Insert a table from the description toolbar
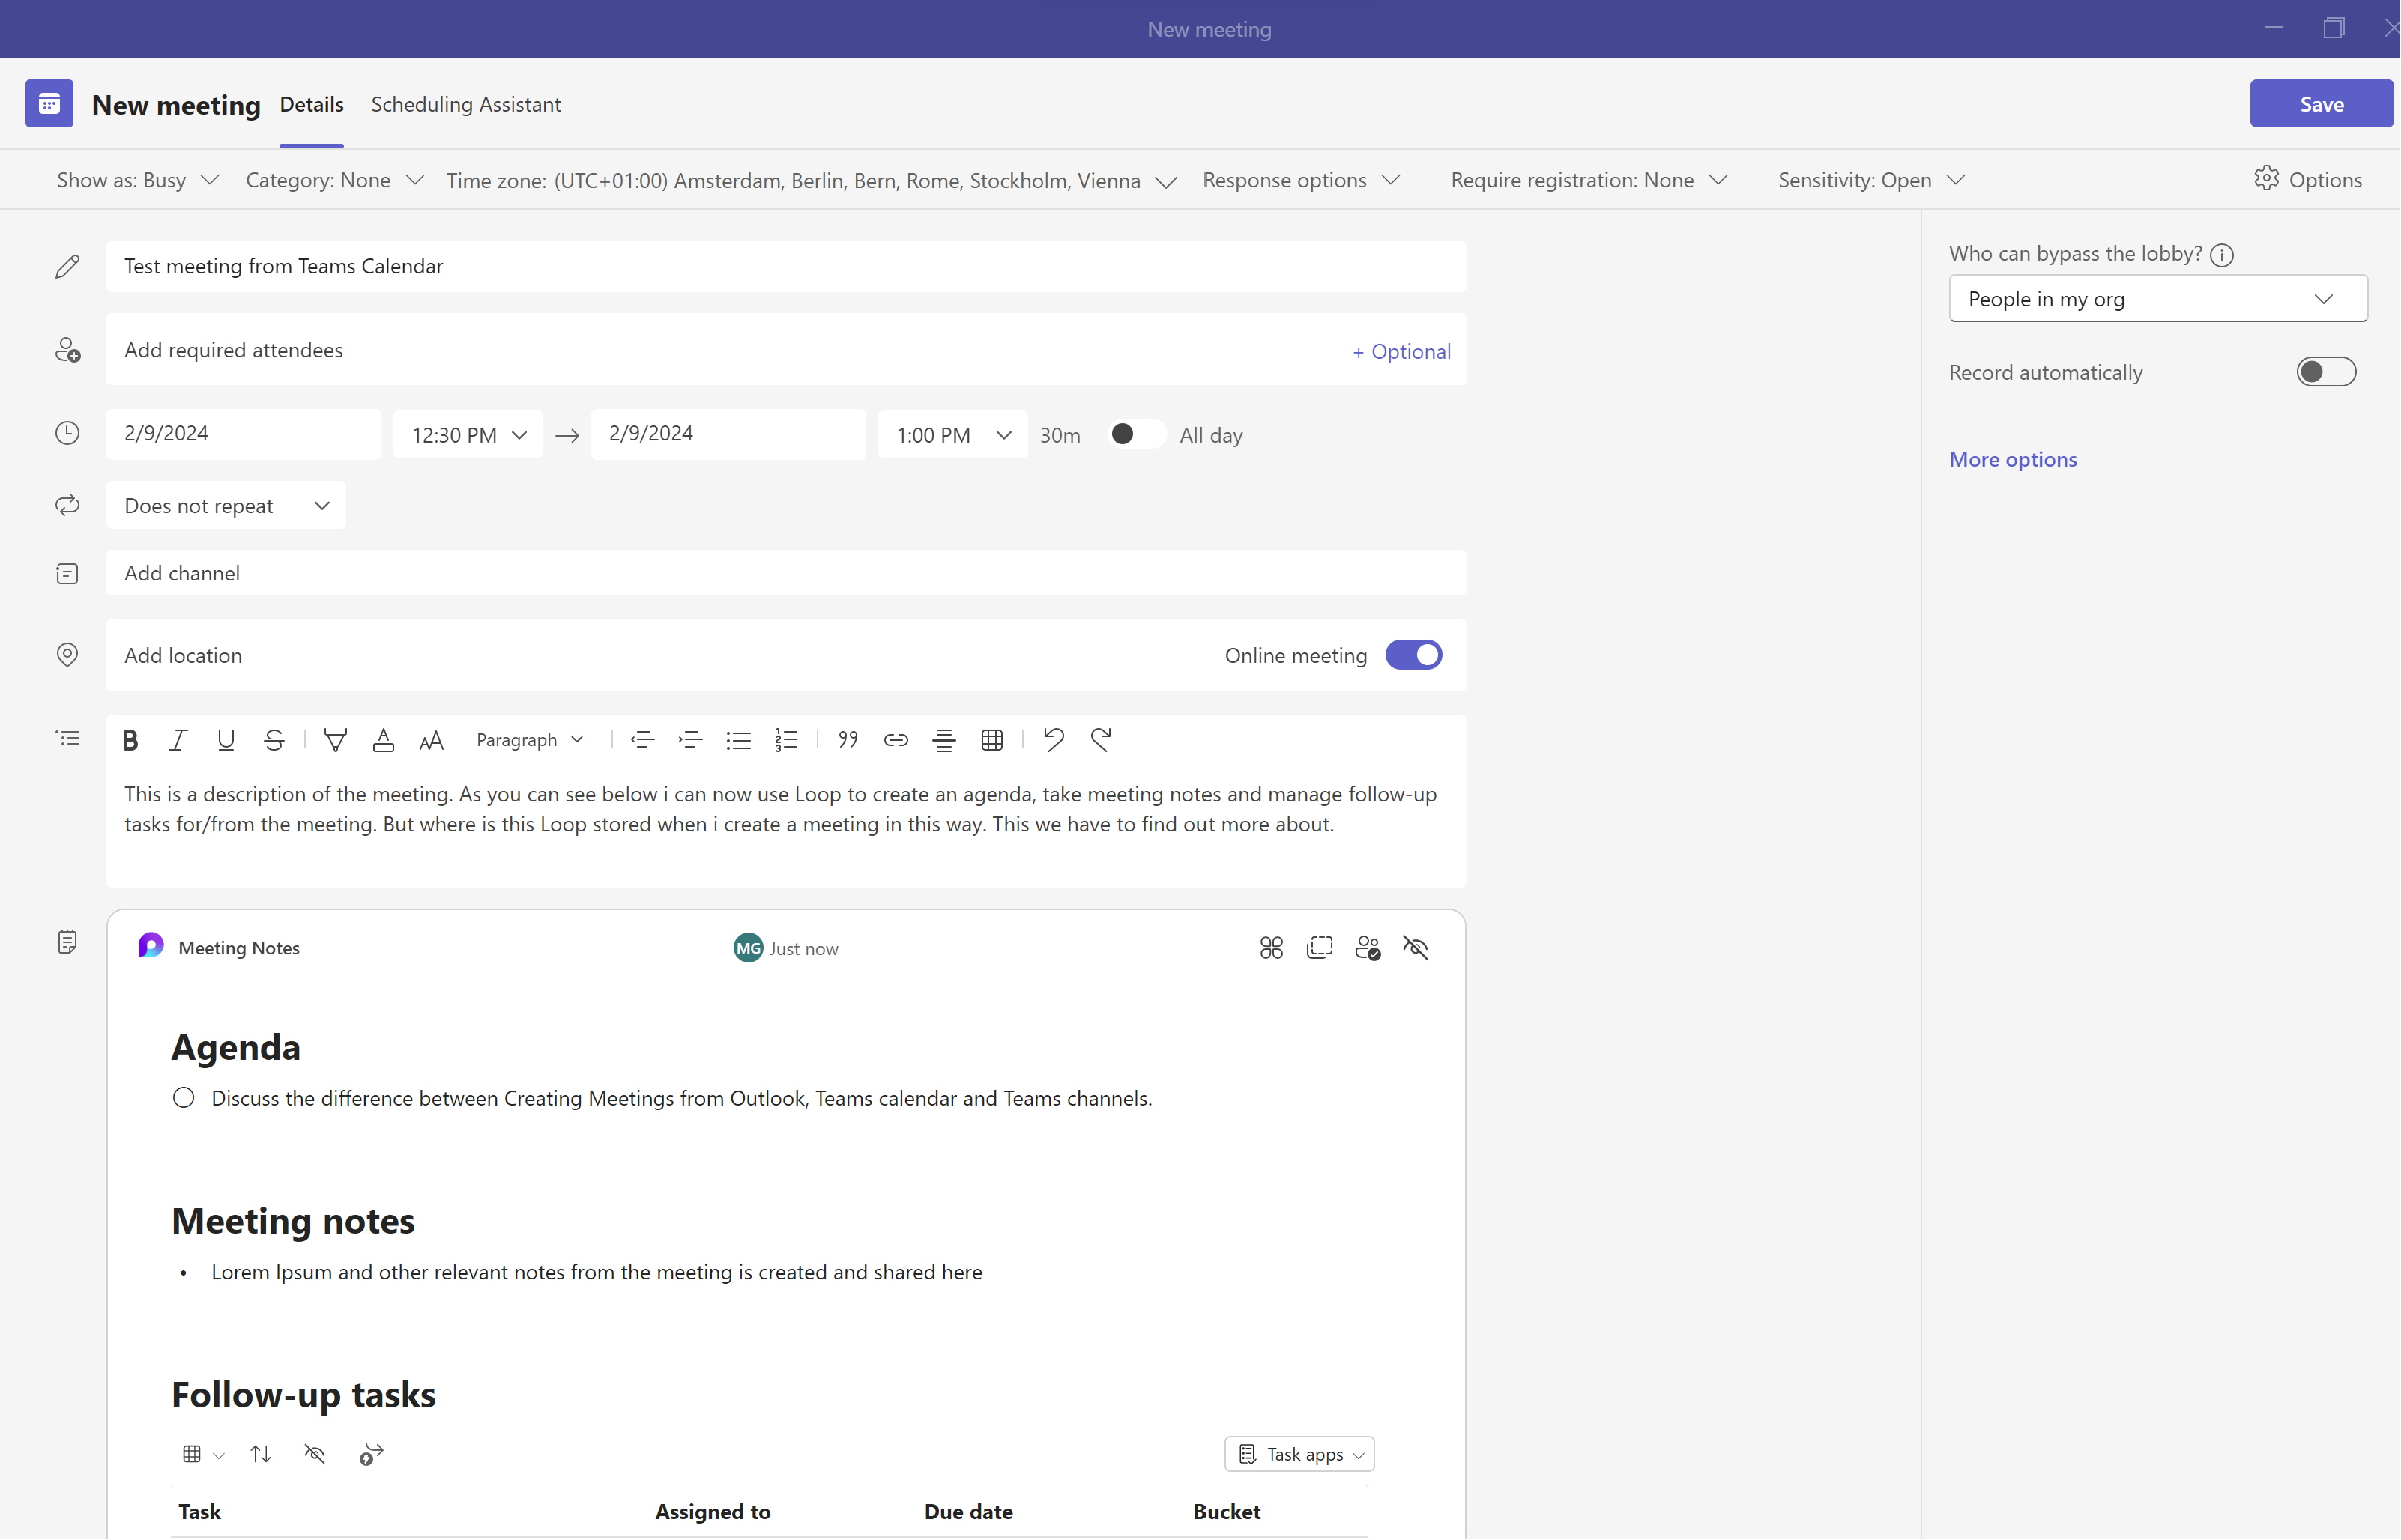The height and width of the screenshot is (1540, 2401). [x=991, y=740]
